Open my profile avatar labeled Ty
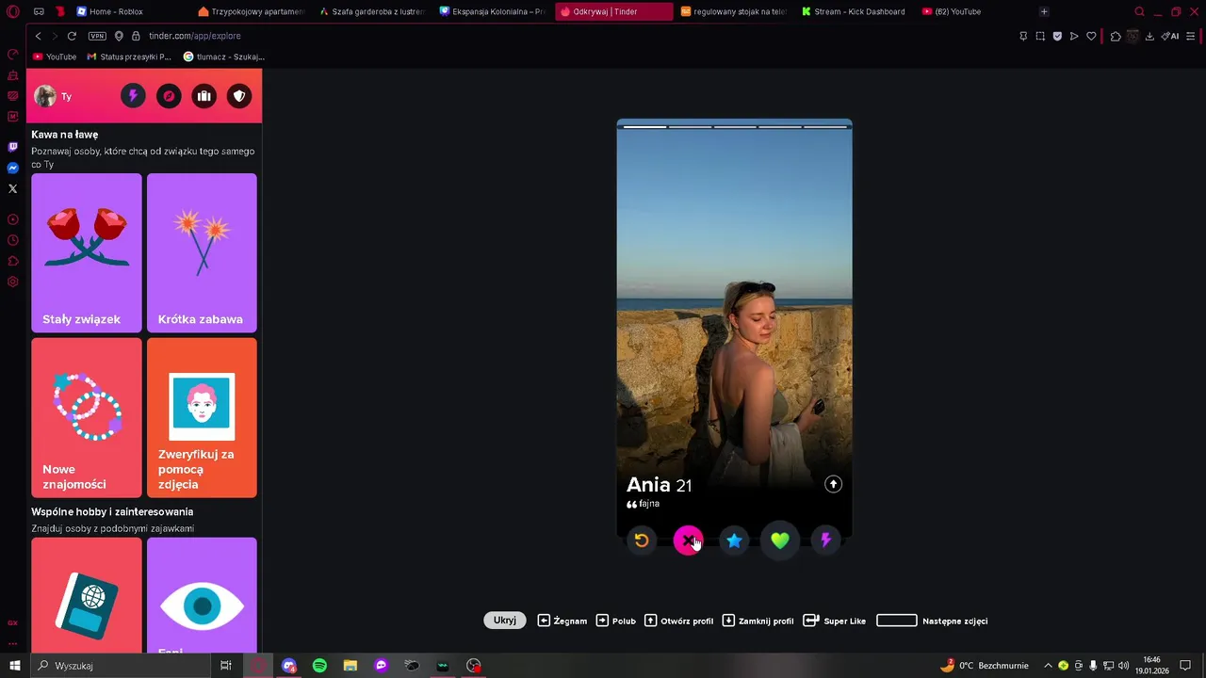The image size is (1206, 678). 53,96
